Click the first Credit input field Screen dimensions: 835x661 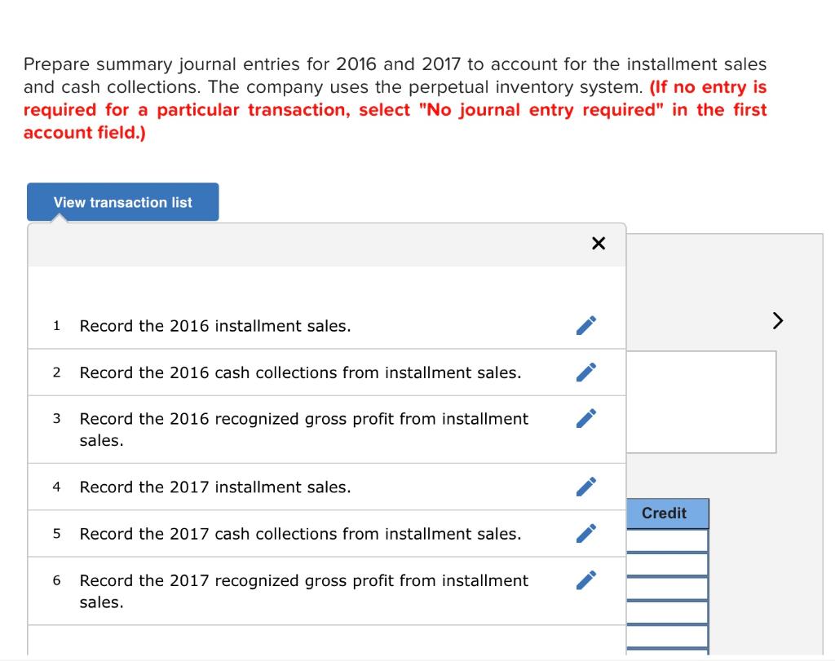coord(665,539)
